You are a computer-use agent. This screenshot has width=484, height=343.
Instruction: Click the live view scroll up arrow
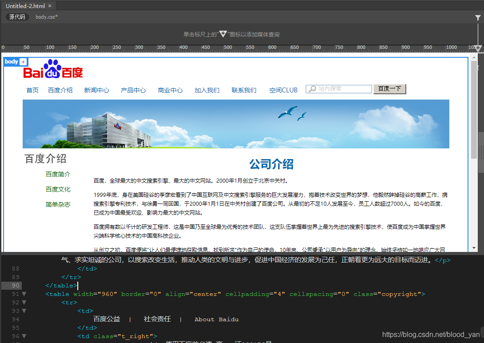pos(474,57)
